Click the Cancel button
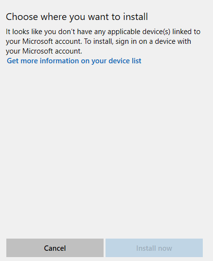The image size is (213, 261). [55, 248]
